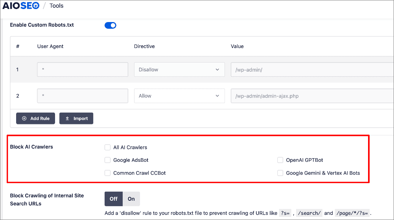
Task: Click the ?s= code snippet
Action: [285, 213]
